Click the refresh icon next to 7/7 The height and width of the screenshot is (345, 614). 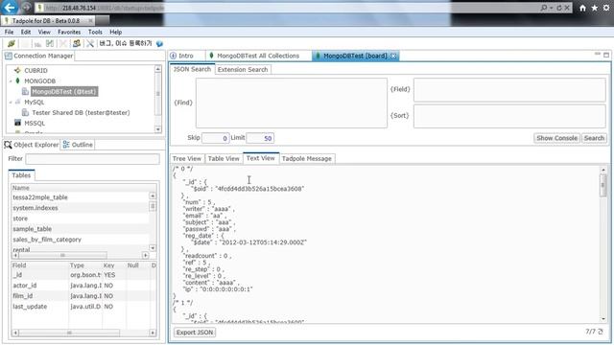[x=601, y=332]
